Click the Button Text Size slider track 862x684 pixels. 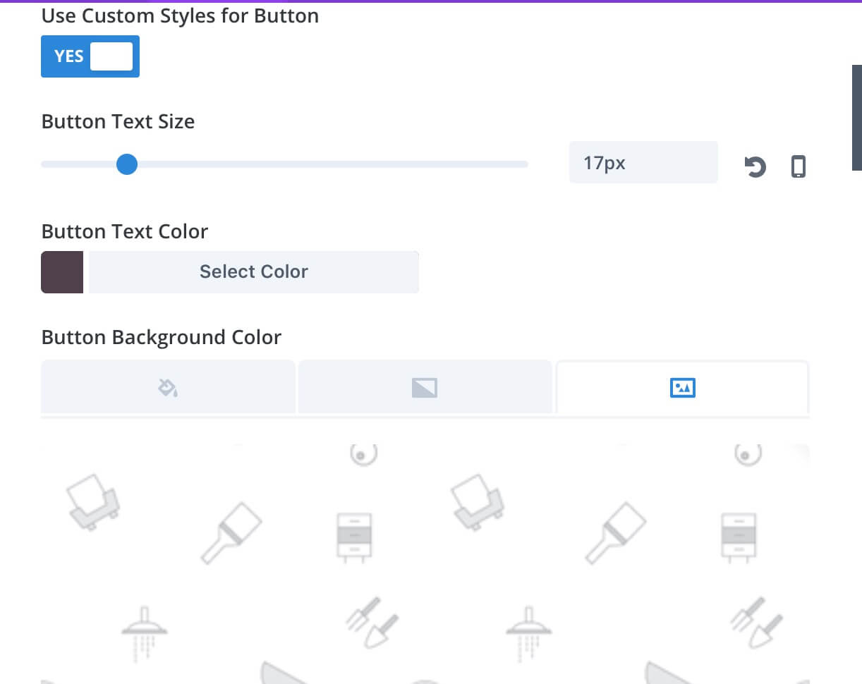[x=284, y=164]
